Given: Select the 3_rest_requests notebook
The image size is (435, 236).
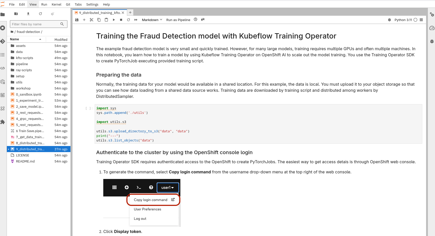Looking at the screenshot, I should pos(39,113).
